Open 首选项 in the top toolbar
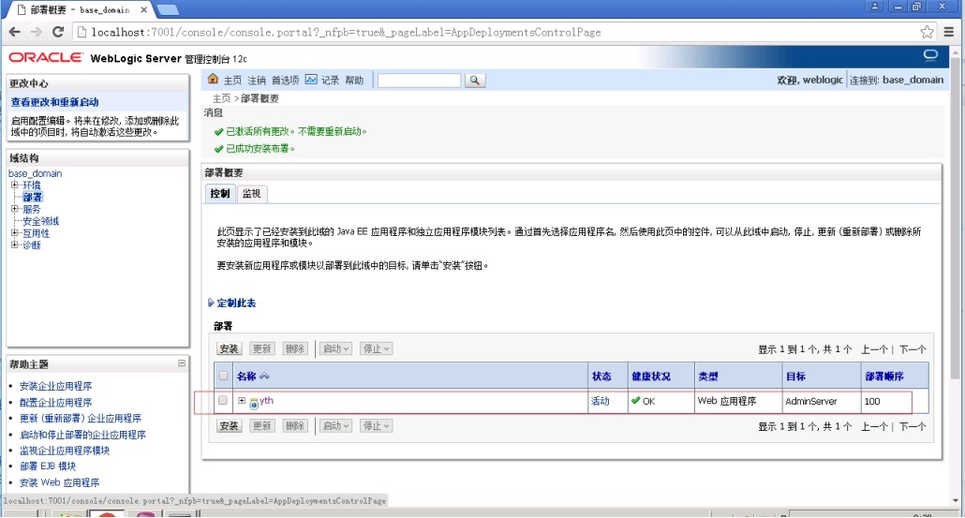The width and height of the screenshot is (965, 518). click(x=285, y=80)
